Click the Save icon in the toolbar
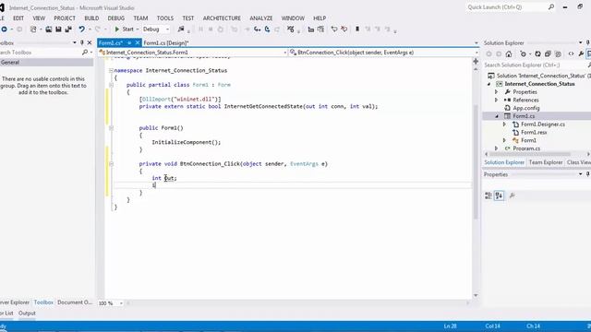591x332 pixels. (58, 29)
